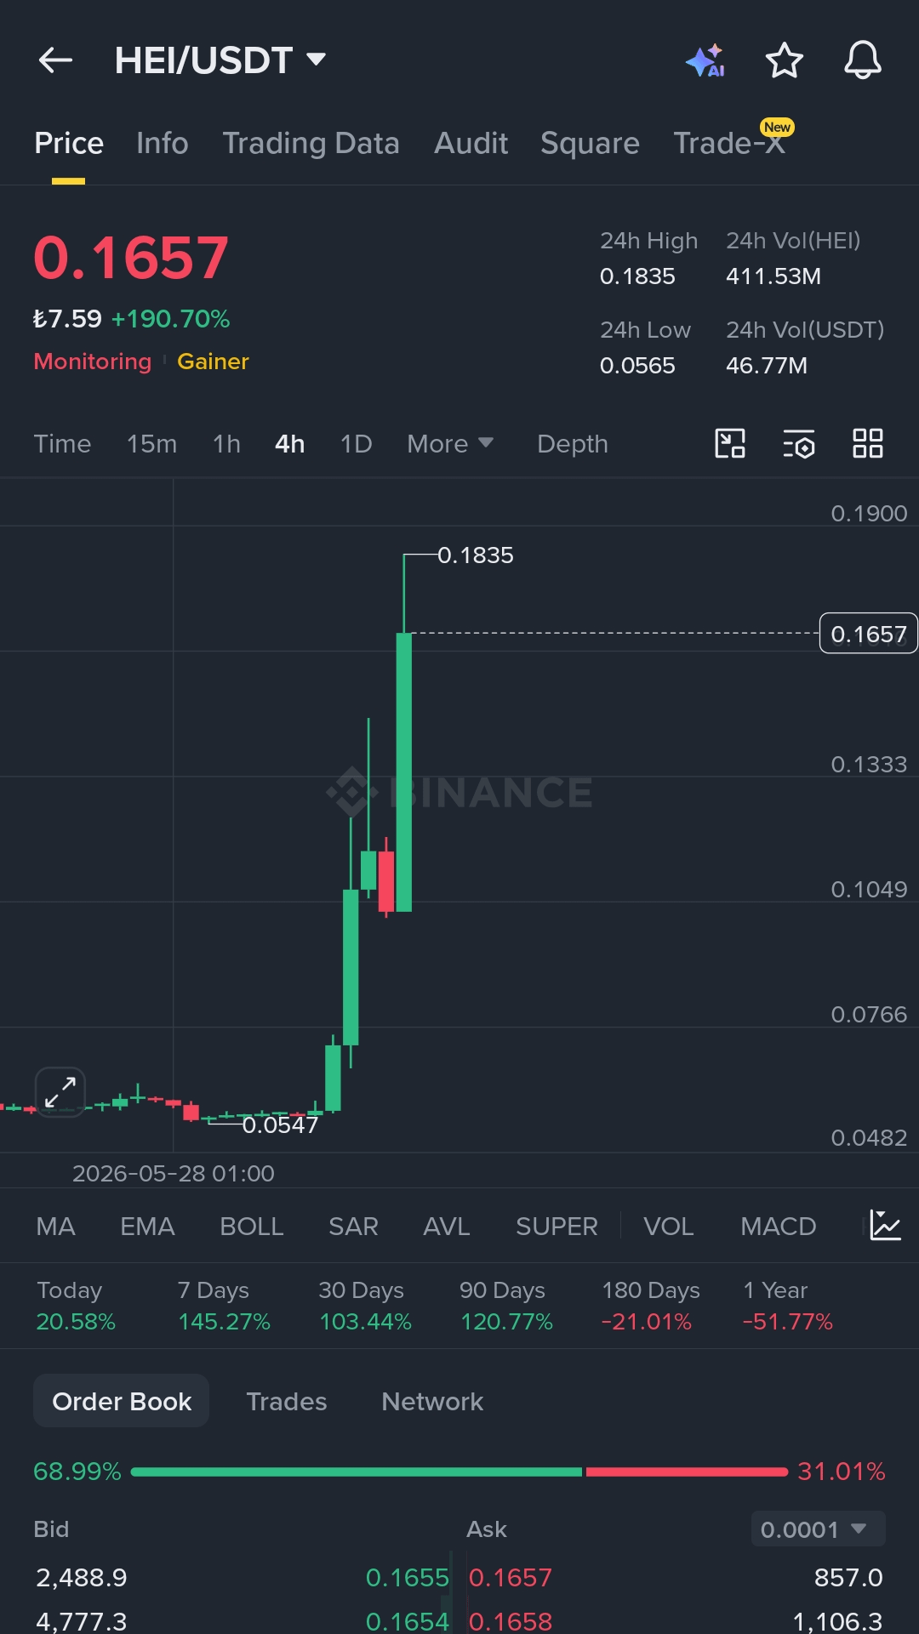This screenshot has height=1634, width=919.
Task: Open the More timeframes dropdown
Action: pos(450,443)
